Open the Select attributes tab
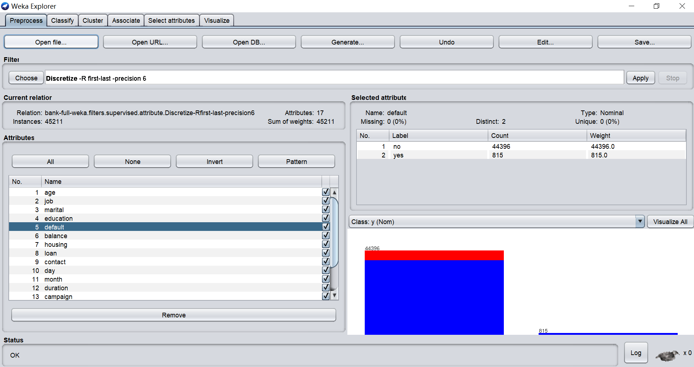 [171, 21]
